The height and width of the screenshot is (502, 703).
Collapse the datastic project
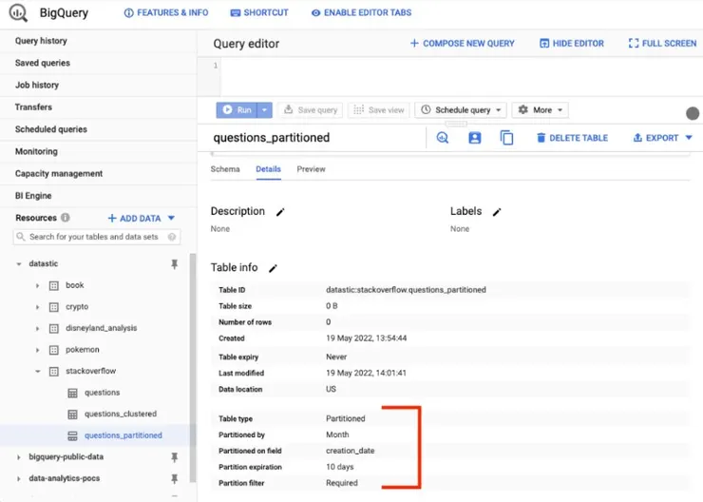tap(19, 263)
